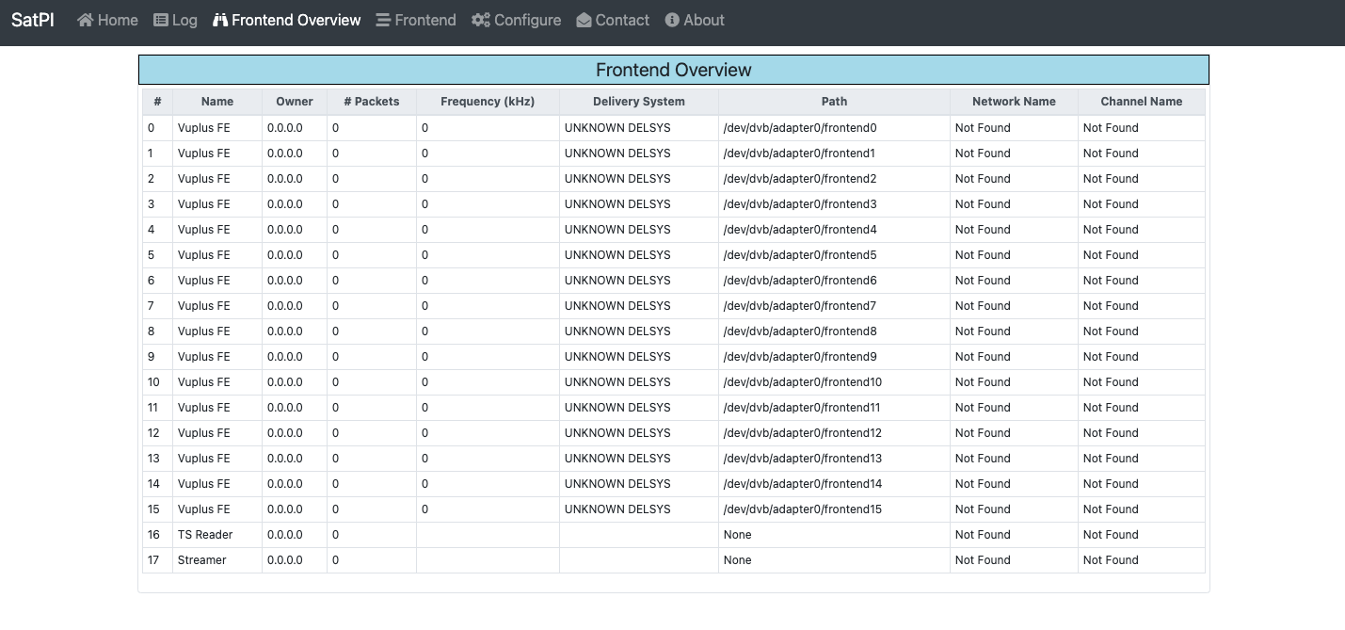
Task: Click the gears icon beside Configure
Action: pyautogui.click(x=480, y=20)
